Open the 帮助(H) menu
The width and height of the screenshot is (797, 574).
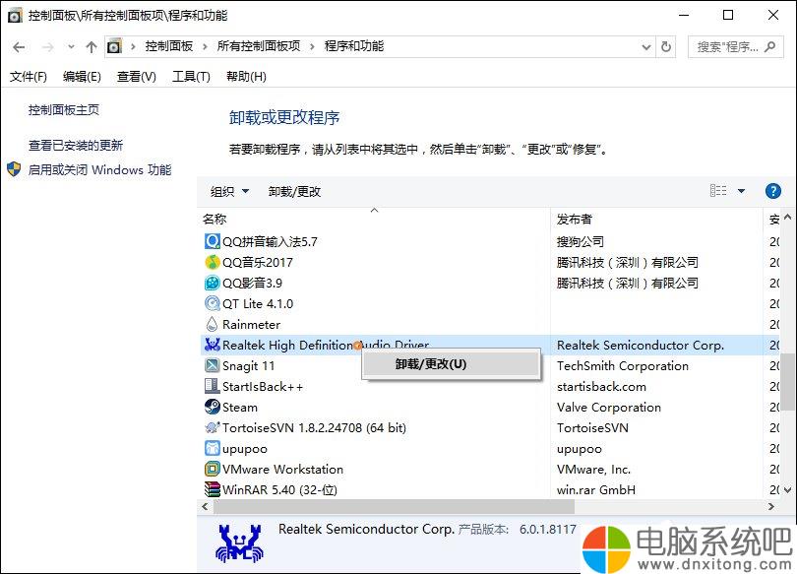pyautogui.click(x=246, y=76)
